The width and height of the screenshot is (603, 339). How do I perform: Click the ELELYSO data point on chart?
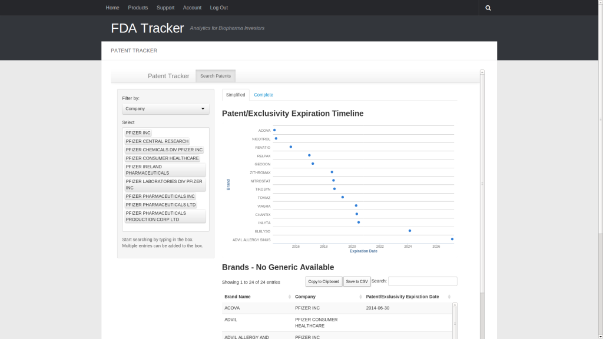[410, 231]
